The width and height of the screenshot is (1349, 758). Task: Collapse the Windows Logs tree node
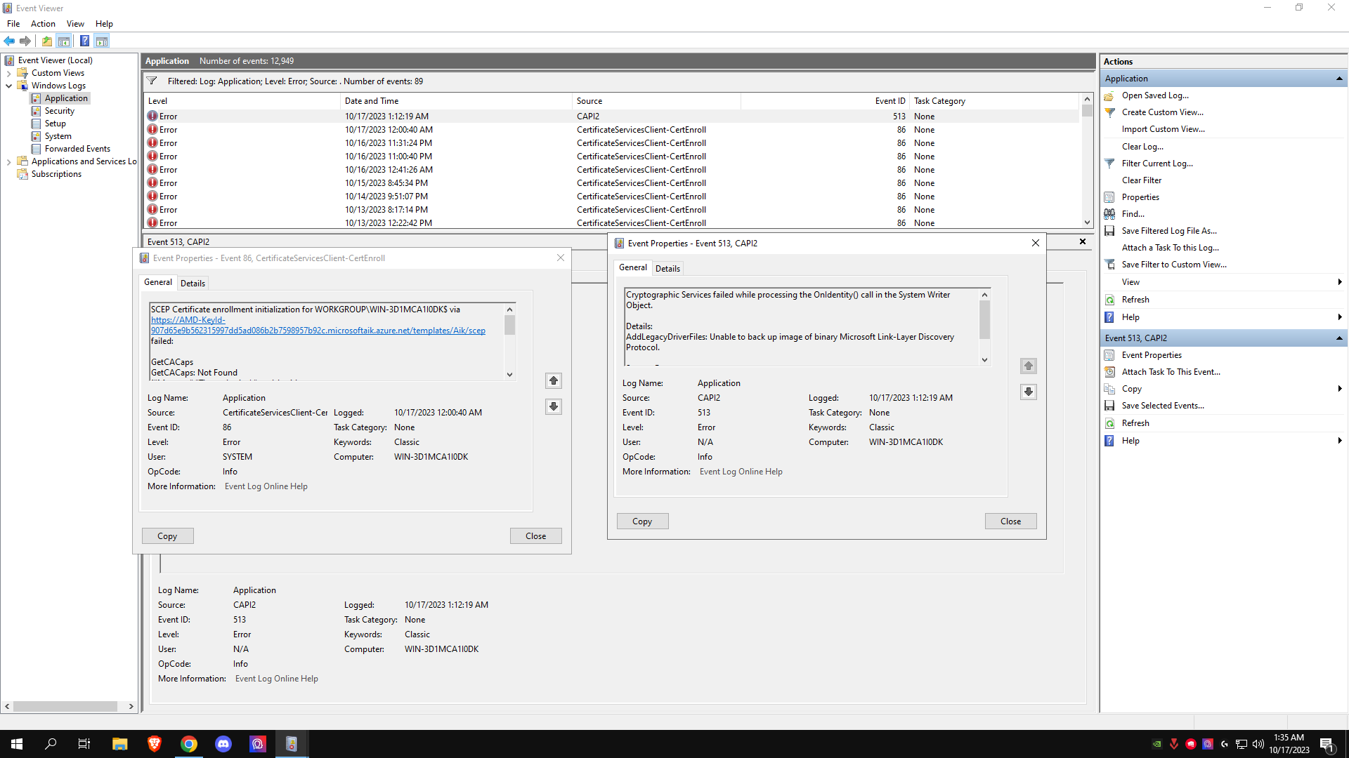pyautogui.click(x=8, y=86)
